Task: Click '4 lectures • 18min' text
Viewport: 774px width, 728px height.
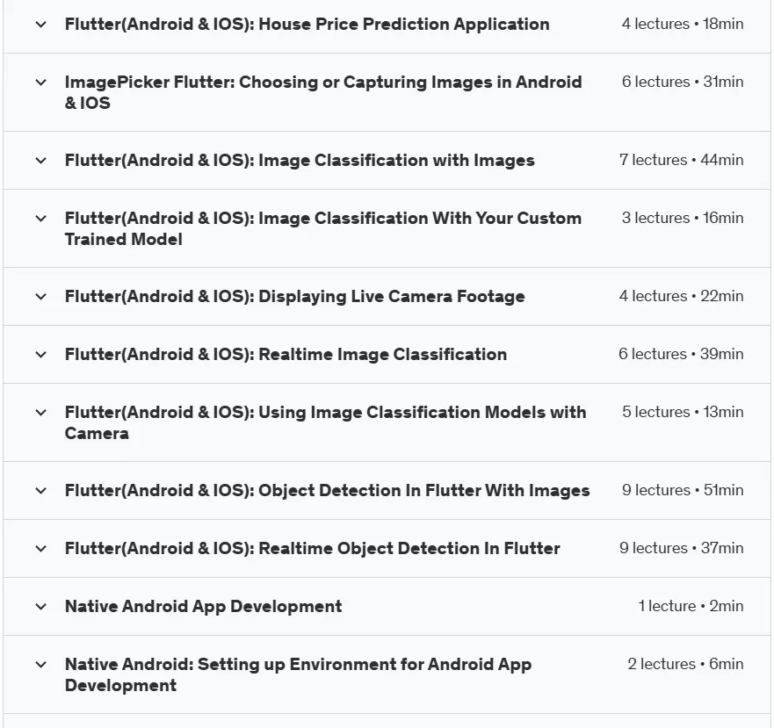Action: (x=683, y=24)
